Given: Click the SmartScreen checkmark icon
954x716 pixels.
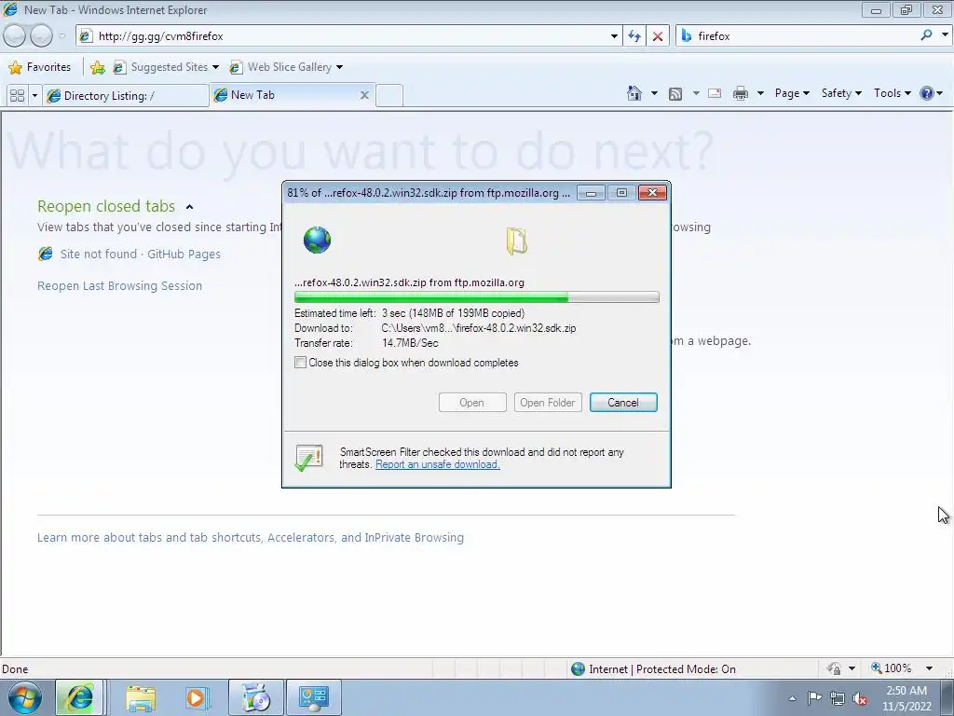Looking at the screenshot, I should tap(308, 457).
